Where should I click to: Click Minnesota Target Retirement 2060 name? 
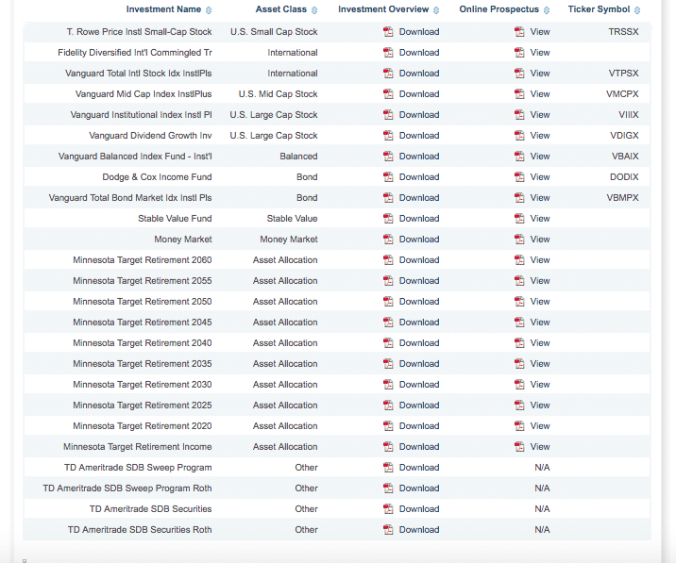pyautogui.click(x=143, y=259)
